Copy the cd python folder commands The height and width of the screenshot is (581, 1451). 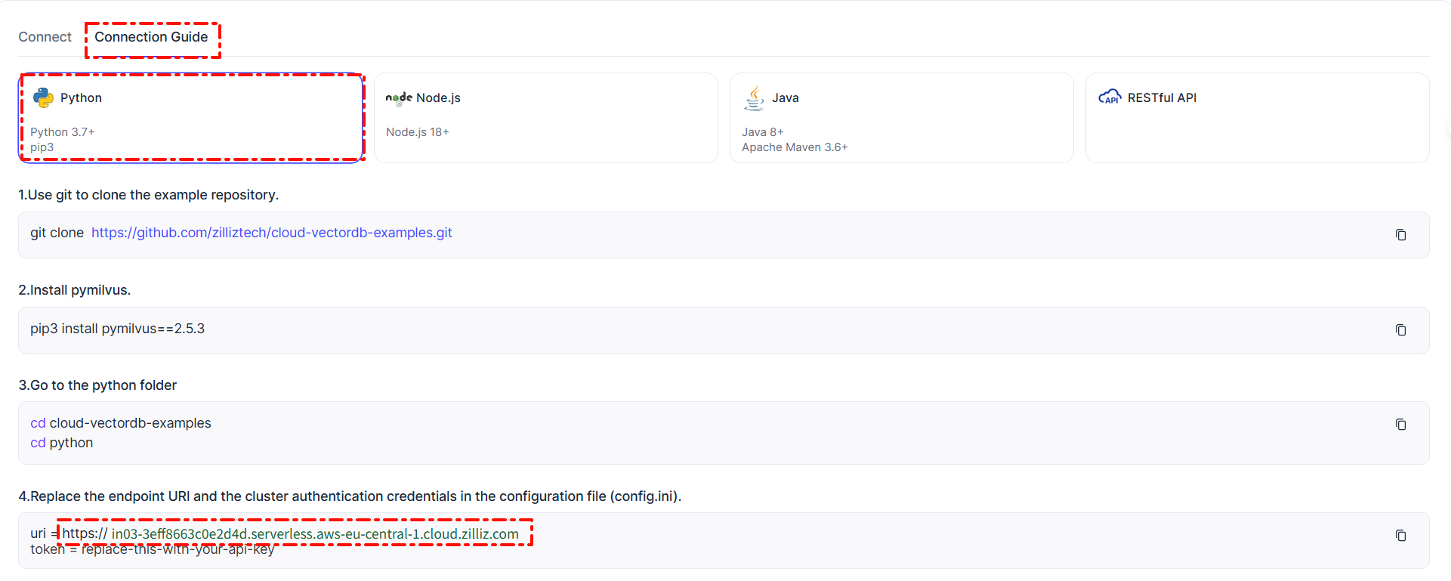point(1400,425)
